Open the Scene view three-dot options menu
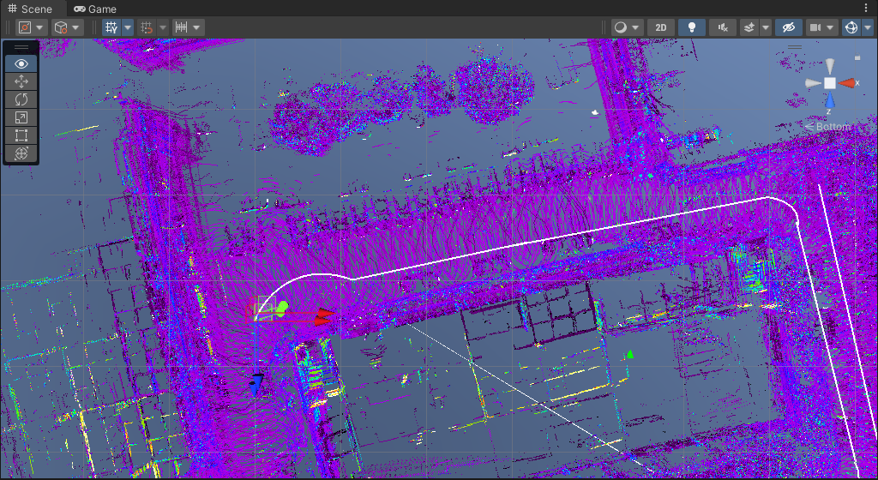Viewport: 878px width, 480px height. pyautogui.click(x=868, y=9)
